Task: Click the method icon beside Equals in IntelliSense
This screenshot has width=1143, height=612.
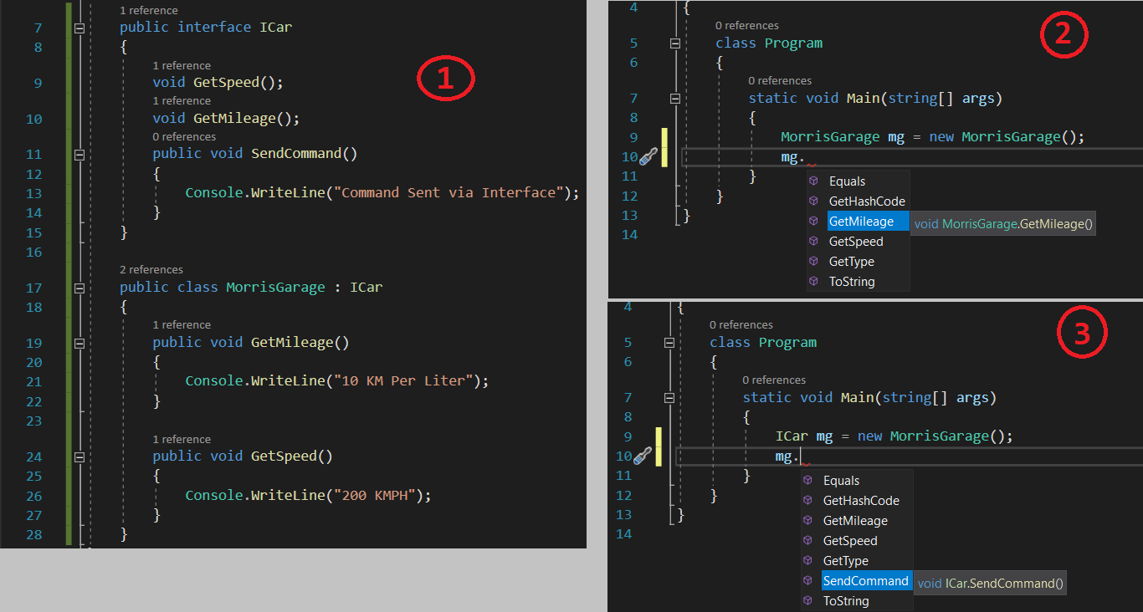Action: point(812,181)
